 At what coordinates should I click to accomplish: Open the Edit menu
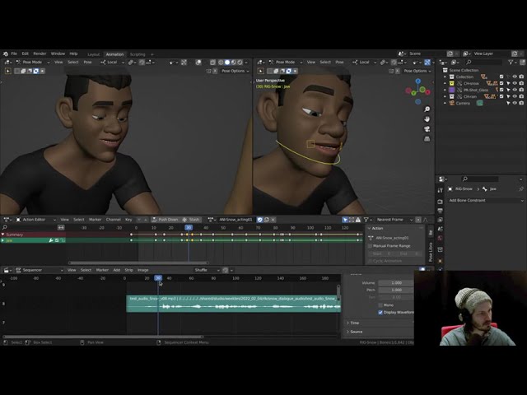[x=26, y=53]
